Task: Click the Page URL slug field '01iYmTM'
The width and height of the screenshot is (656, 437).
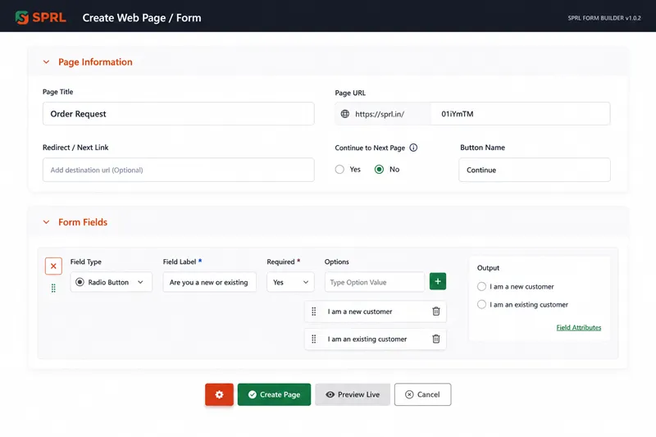Action: click(520, 114)
